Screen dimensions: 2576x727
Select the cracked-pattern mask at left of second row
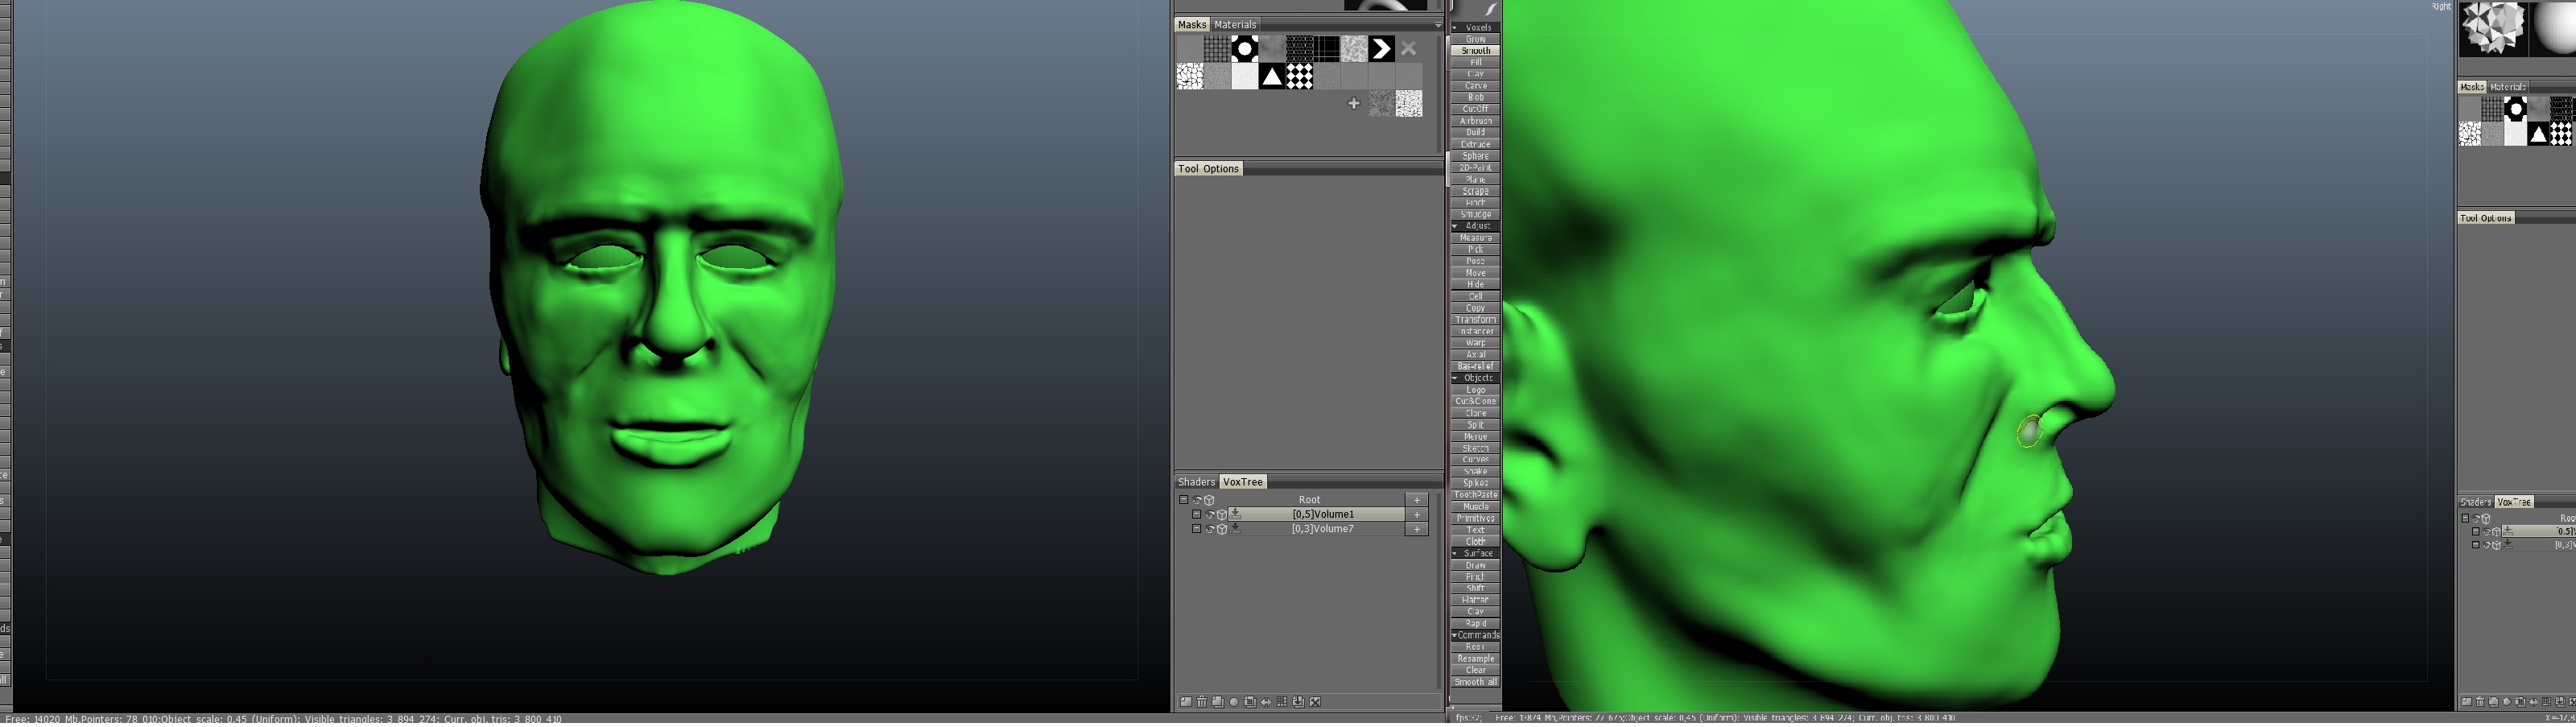pyautogui.click(x=1190, y=76)
